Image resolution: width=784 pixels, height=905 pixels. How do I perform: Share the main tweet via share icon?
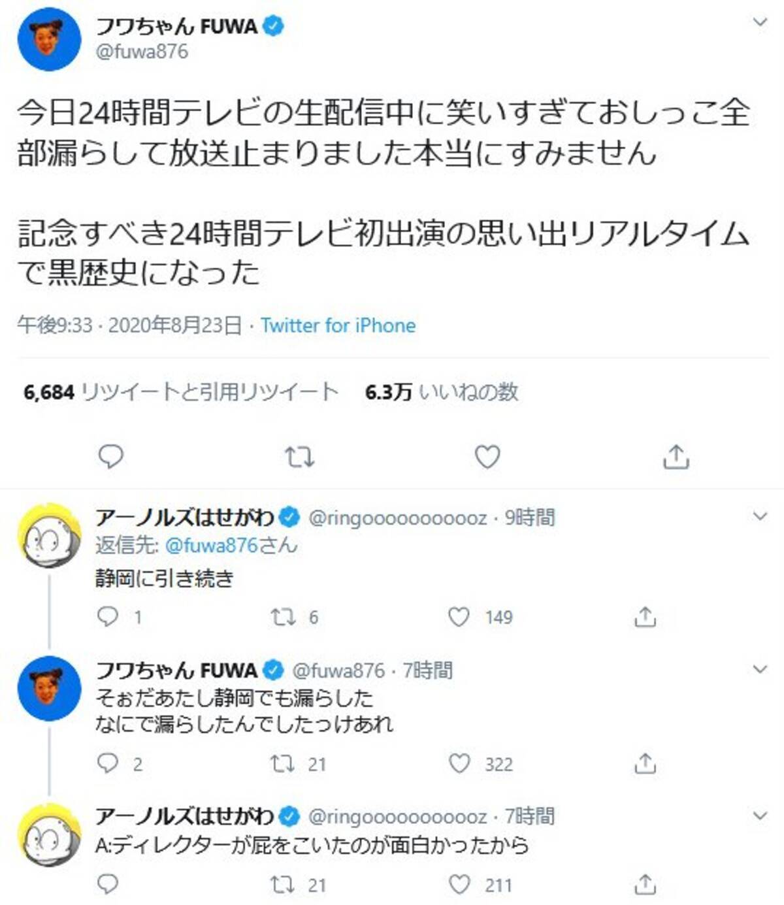[x=676, y=456]
